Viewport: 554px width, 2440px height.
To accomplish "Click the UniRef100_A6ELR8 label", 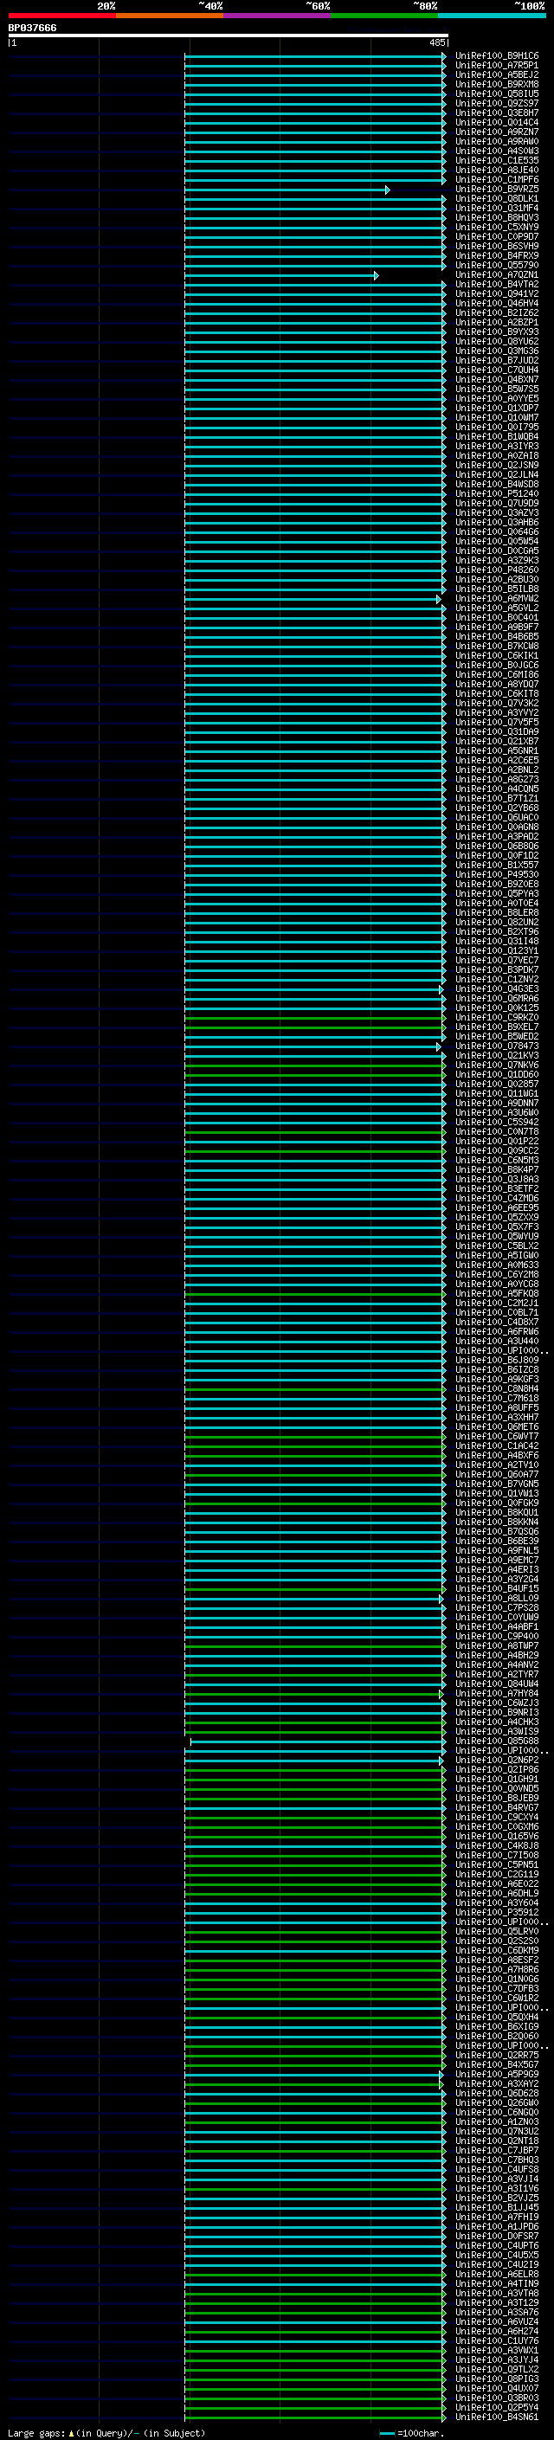I will pos(496,2274).
